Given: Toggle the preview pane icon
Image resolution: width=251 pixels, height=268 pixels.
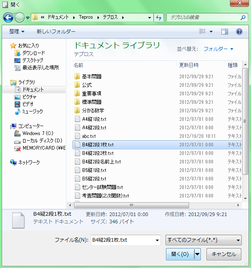Looking at the screenshot, I should tap(225, 32).
